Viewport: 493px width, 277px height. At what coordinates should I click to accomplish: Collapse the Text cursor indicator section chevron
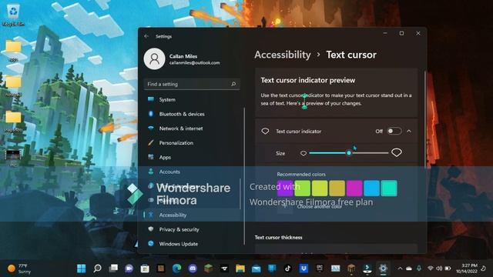tap(409, 131)
